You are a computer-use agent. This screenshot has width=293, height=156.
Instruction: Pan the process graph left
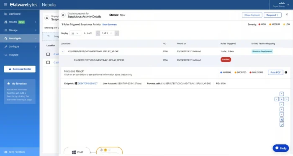coord(277,99)
